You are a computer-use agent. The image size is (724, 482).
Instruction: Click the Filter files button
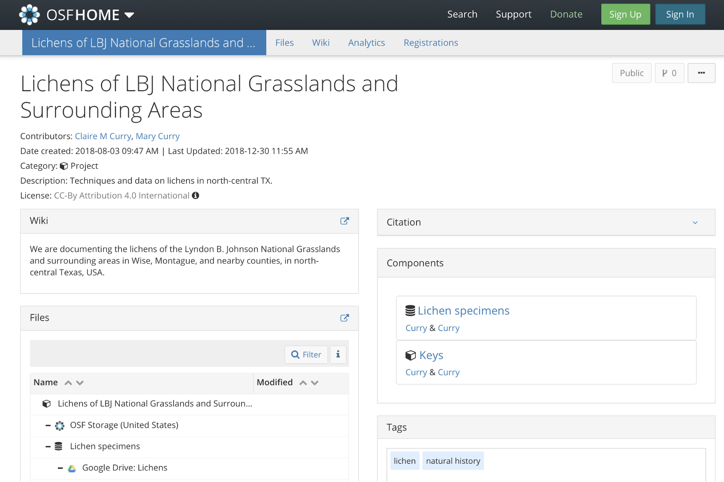pyautogui.click(x=306, y=354)
